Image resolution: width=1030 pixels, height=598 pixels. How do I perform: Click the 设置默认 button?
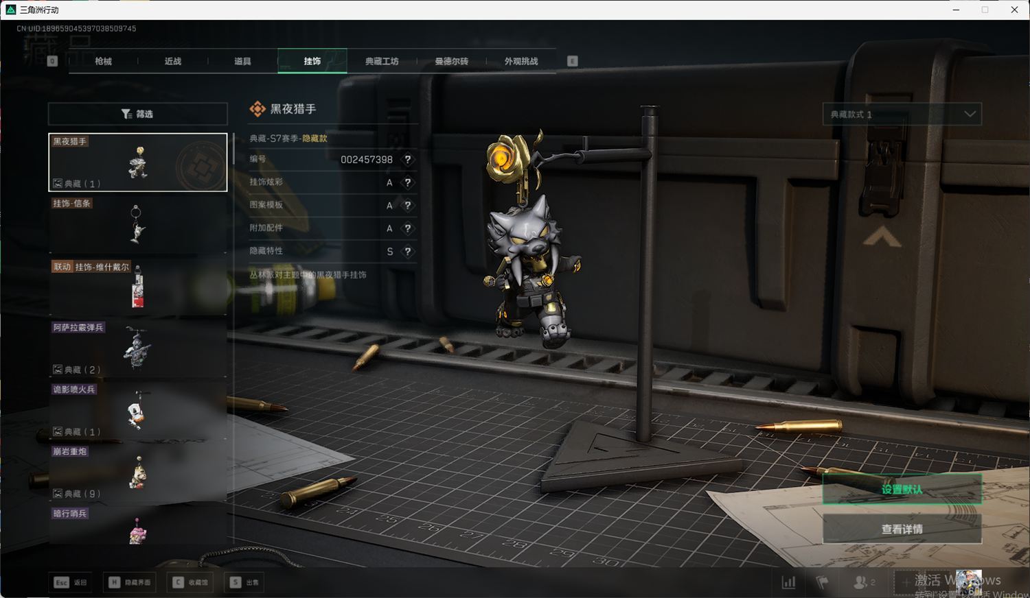click(x=902, y=489)
